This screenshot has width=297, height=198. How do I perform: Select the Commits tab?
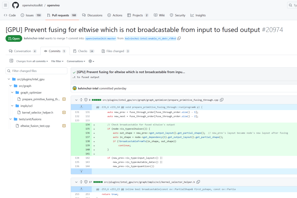point(55,51)
